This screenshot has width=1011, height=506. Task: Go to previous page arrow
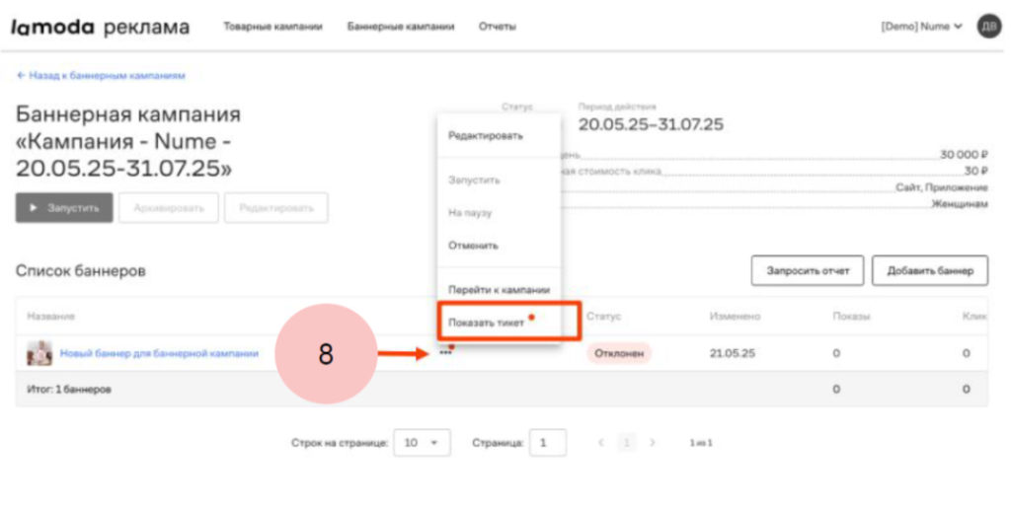[x=601, y=442]
